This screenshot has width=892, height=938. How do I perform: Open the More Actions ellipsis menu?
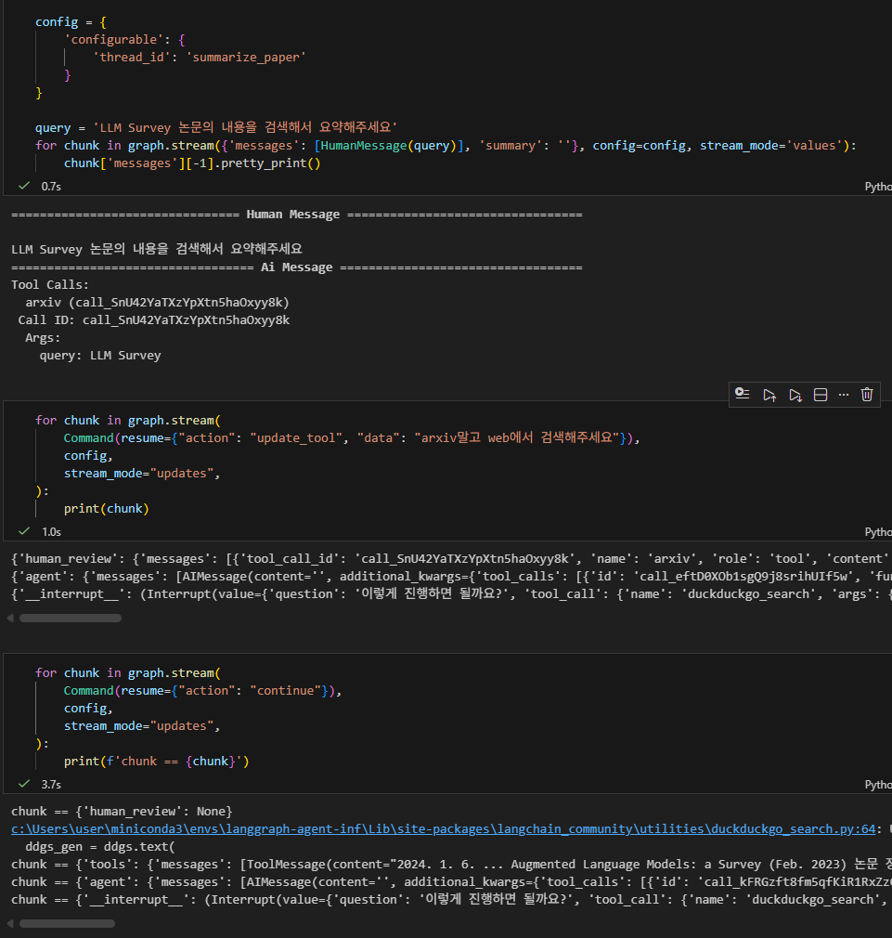[844, 395]
